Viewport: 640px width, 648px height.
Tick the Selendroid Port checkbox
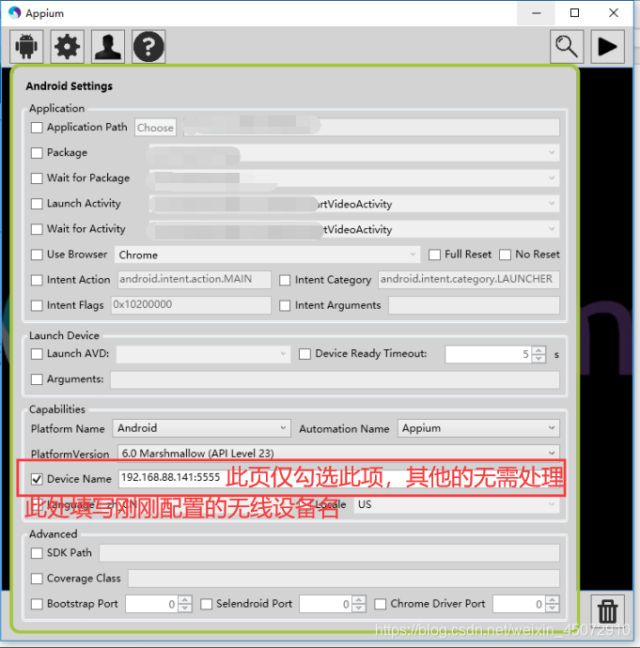(207, 604)
